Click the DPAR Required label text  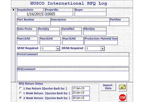[x=72, y=48]
